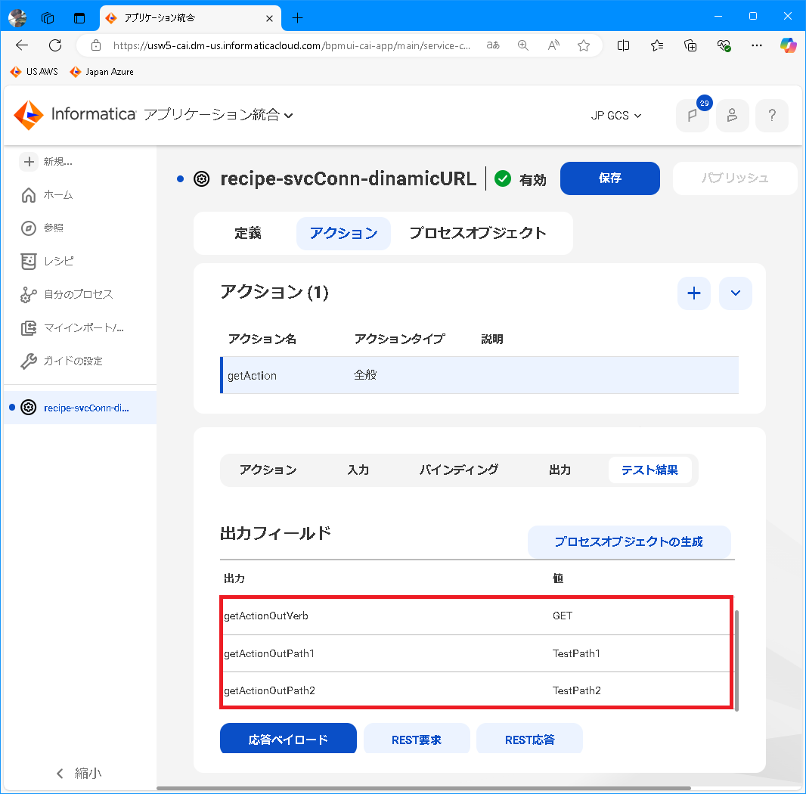Select getActionOutVerb output row
The image size is (806, 794).
[x=476, y=616]
